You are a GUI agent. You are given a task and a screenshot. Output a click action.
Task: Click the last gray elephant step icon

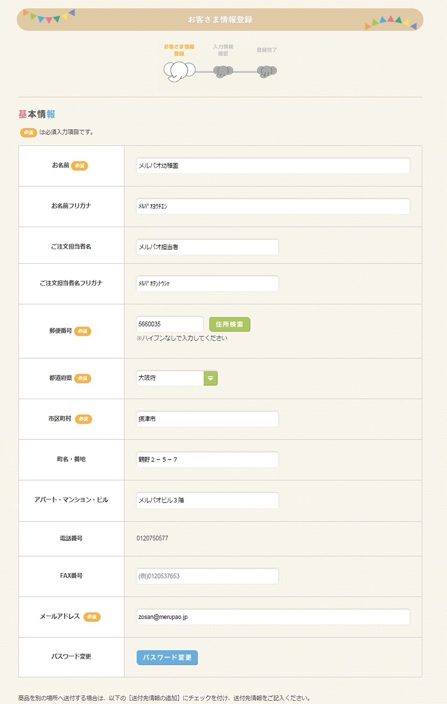266,71
